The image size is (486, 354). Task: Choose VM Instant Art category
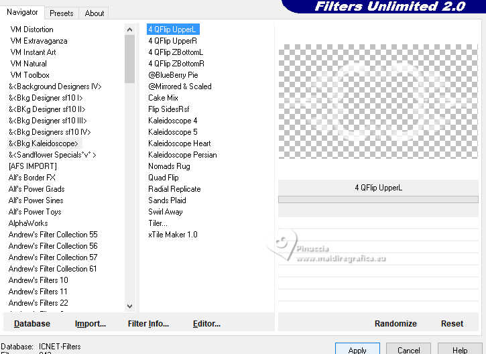click(x=33, y=52)
